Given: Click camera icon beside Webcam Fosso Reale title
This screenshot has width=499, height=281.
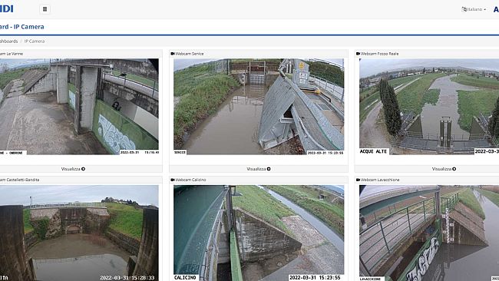Looking at the screenshot, I should pyautogui.click(x=358, y=54).
